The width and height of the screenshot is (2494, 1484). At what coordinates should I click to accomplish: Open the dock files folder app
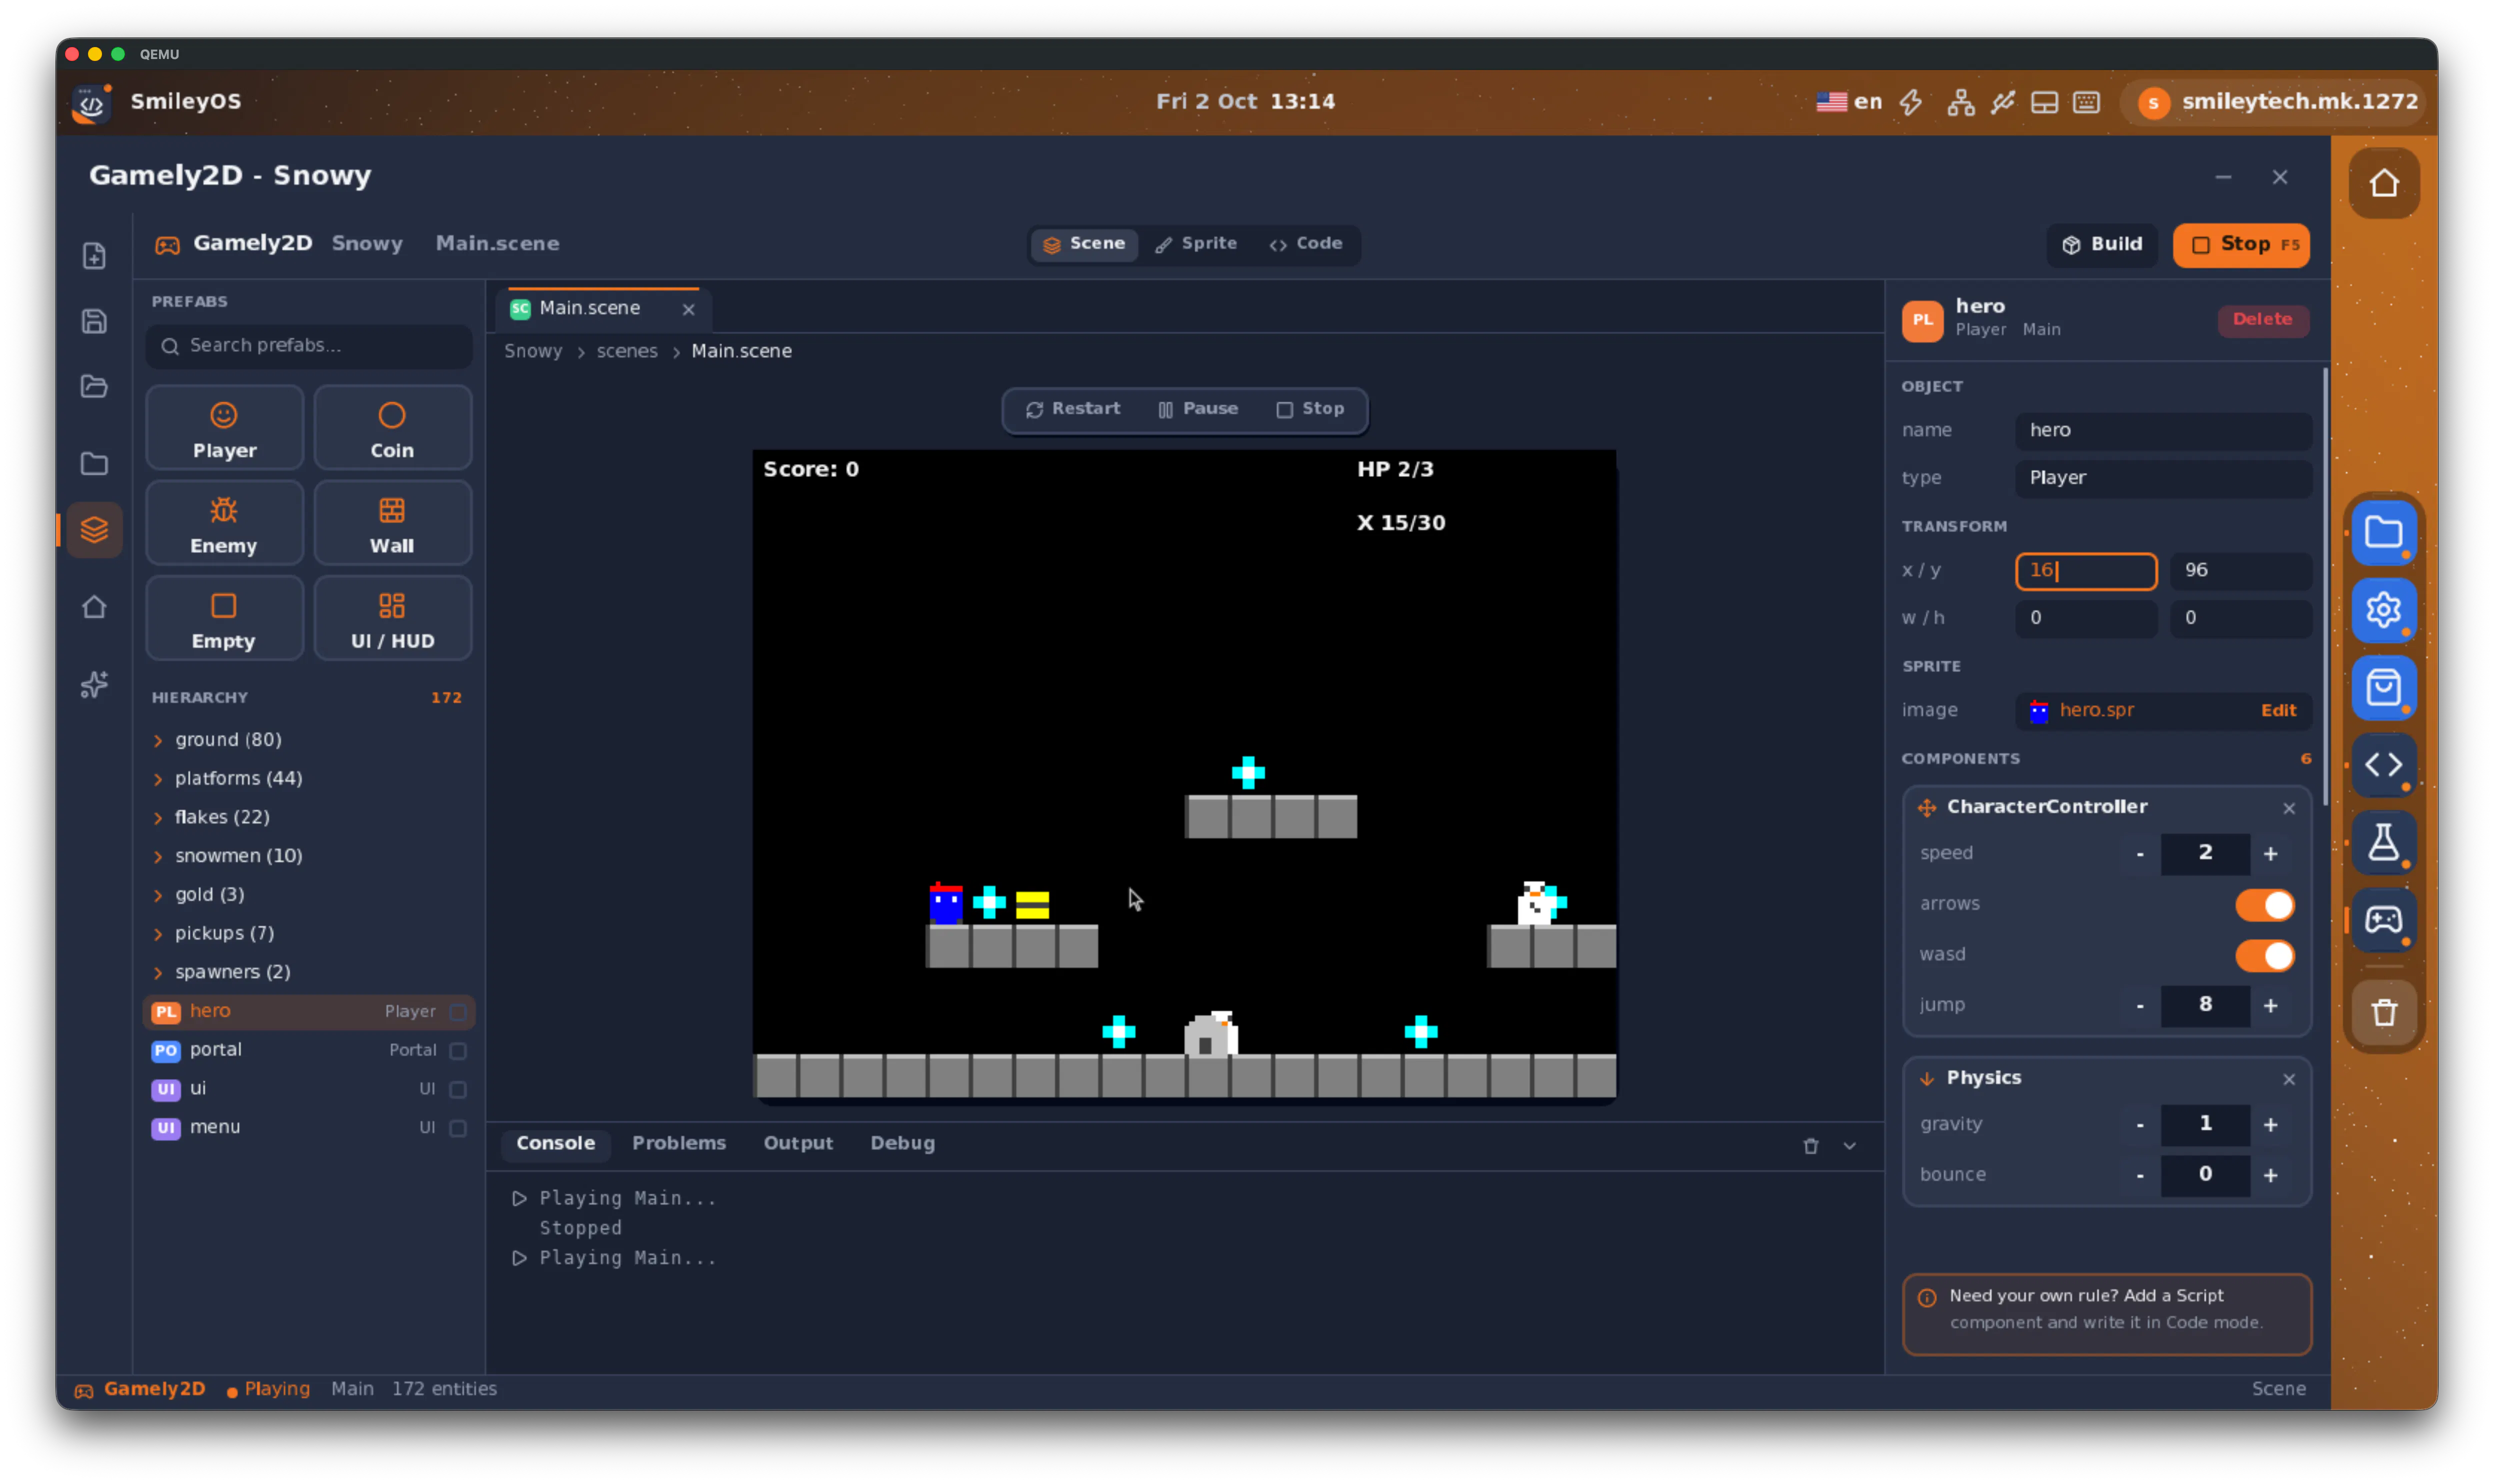pos(2383,533)
